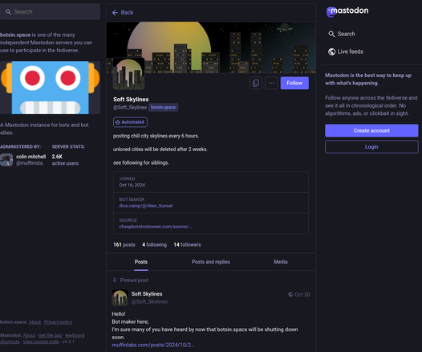Open the Oct 30 post timestamp
422x352 pixels.
pyautogui.click(x=302, y=295)
